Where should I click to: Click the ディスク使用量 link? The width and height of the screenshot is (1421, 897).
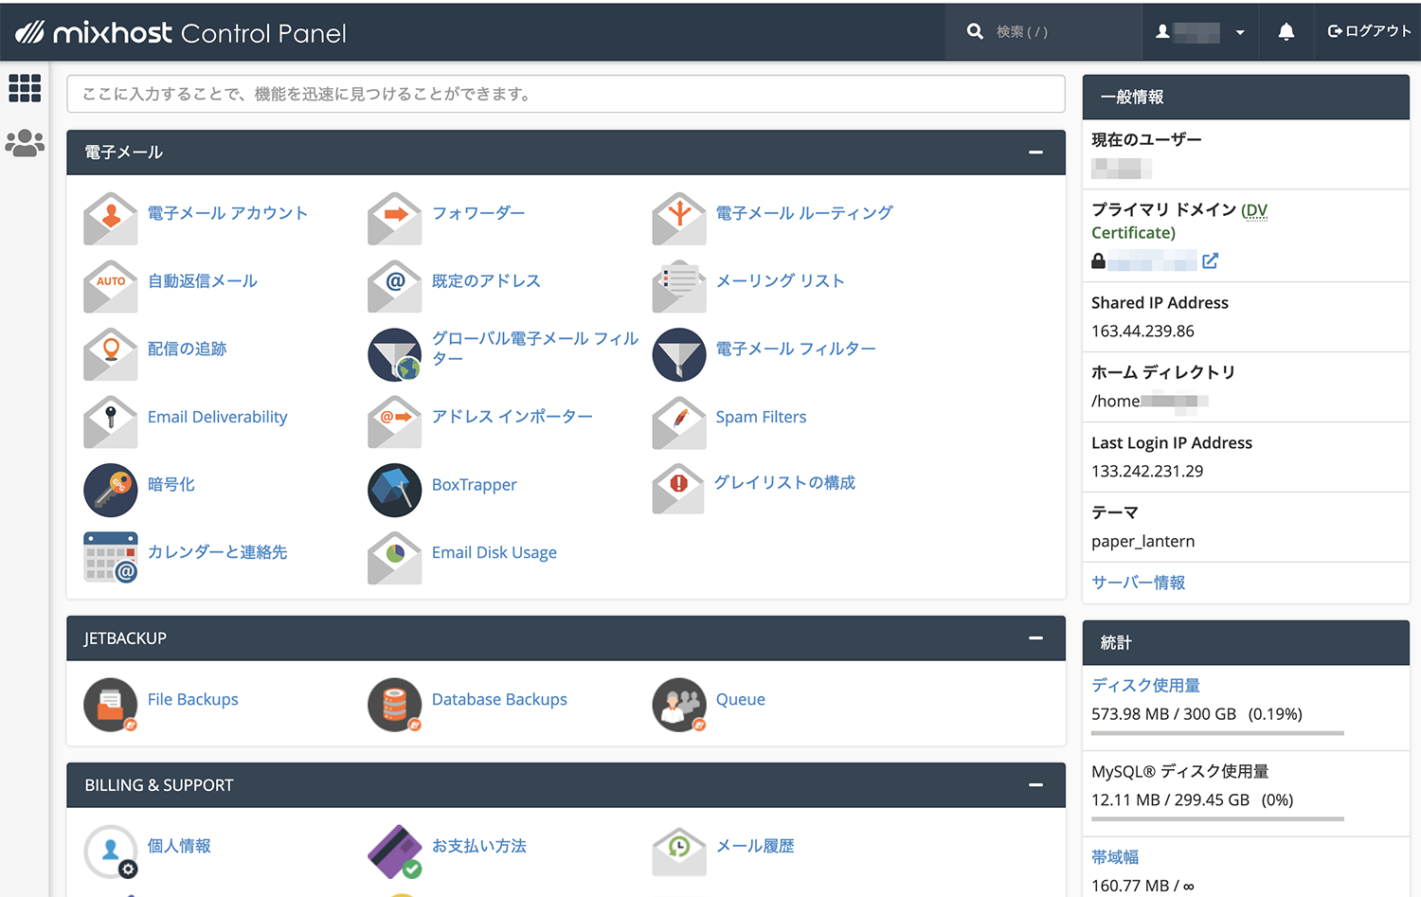[x=1145, y=685]
